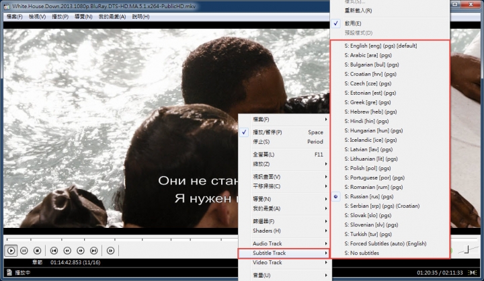Expand 音量(U) submenu
484x281 pixels.
tap(284, 275)
